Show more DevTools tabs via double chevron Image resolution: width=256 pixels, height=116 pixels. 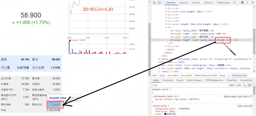coord(234,2)
